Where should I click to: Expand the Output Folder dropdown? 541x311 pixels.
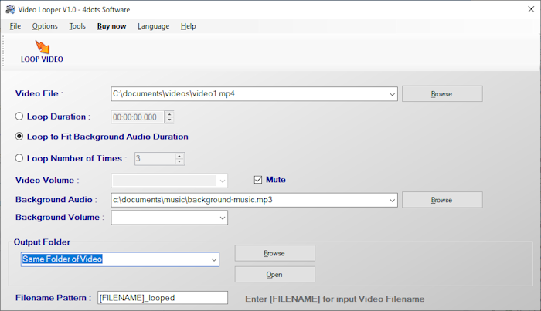click(x=214, y=259)
